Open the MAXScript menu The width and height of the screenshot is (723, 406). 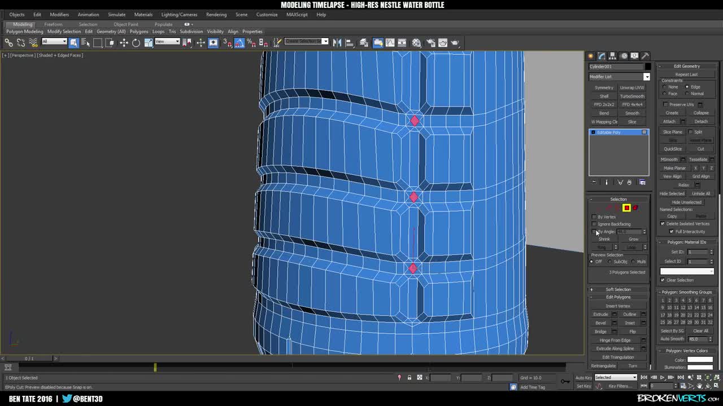[x=297, y=15]
